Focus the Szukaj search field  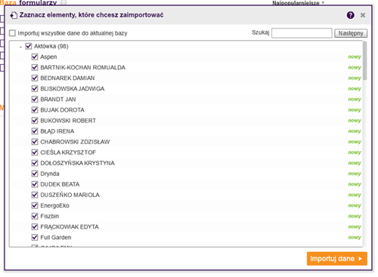[302, 33]
